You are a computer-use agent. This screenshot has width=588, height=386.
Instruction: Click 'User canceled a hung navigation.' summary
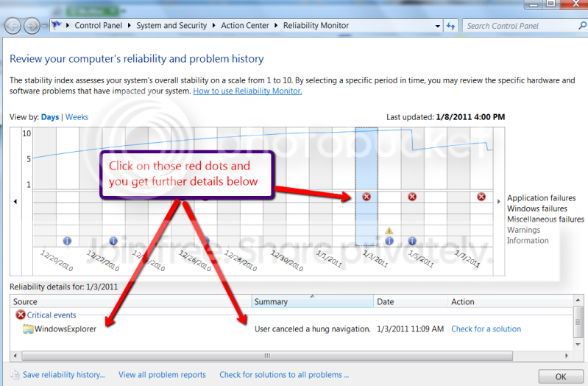pos(312,329)
